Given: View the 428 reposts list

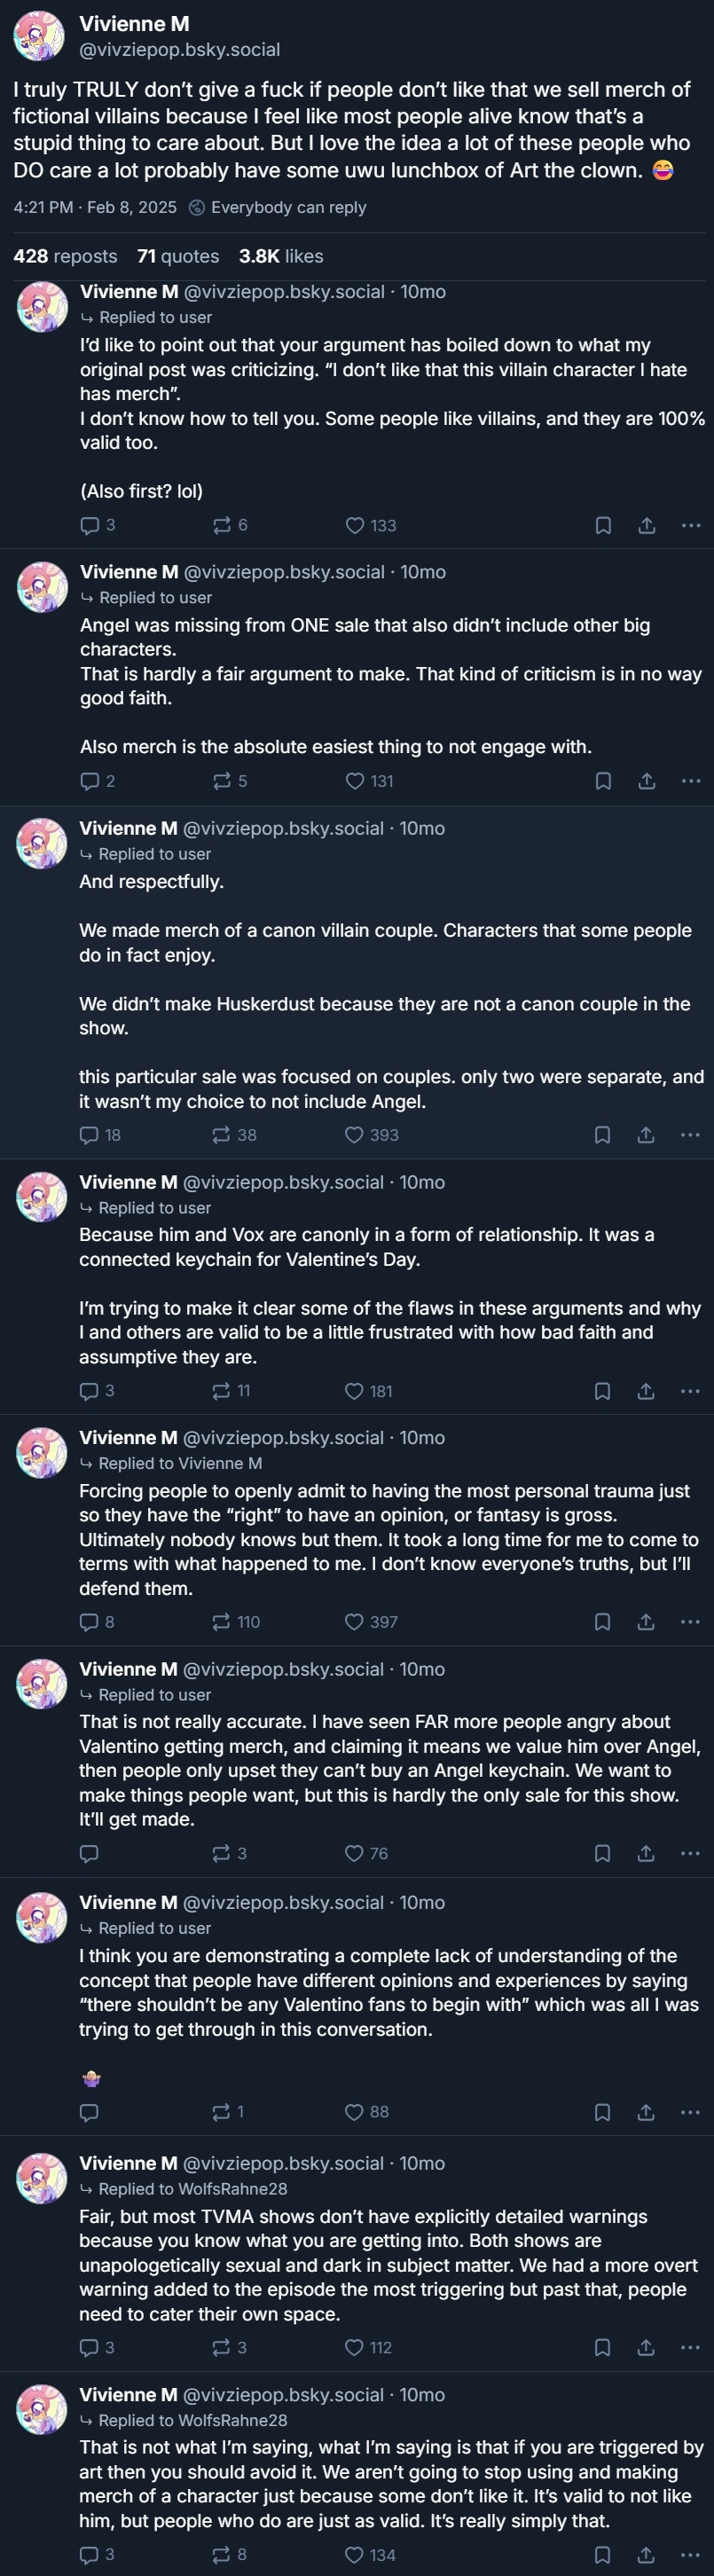Looking at the screenshot, I should (x=65, y=256).
